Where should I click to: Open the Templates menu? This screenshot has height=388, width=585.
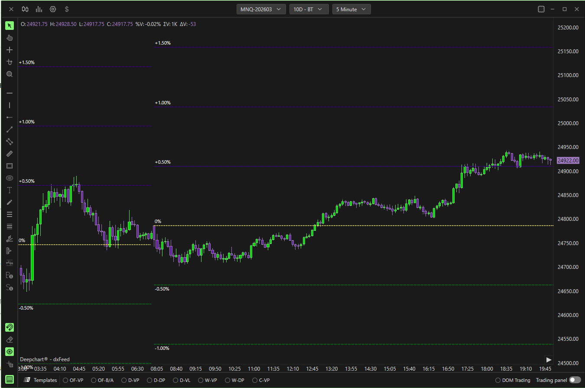click(40, 380)
